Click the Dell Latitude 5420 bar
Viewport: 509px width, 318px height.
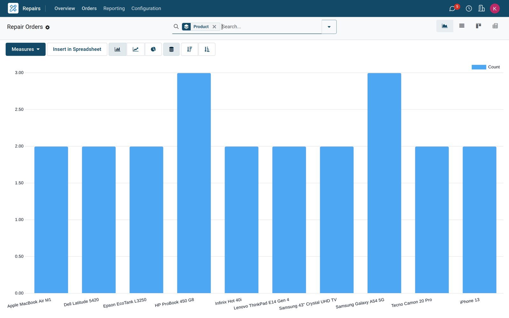pos(99,220)
